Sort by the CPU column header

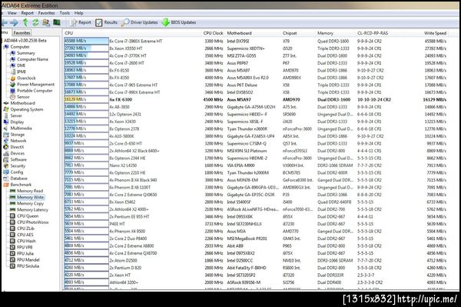pos(69,33)
